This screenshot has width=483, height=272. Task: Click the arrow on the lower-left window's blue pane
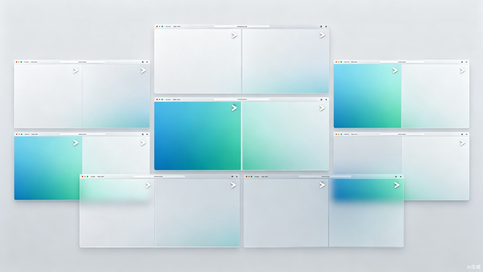pos(76,143)
